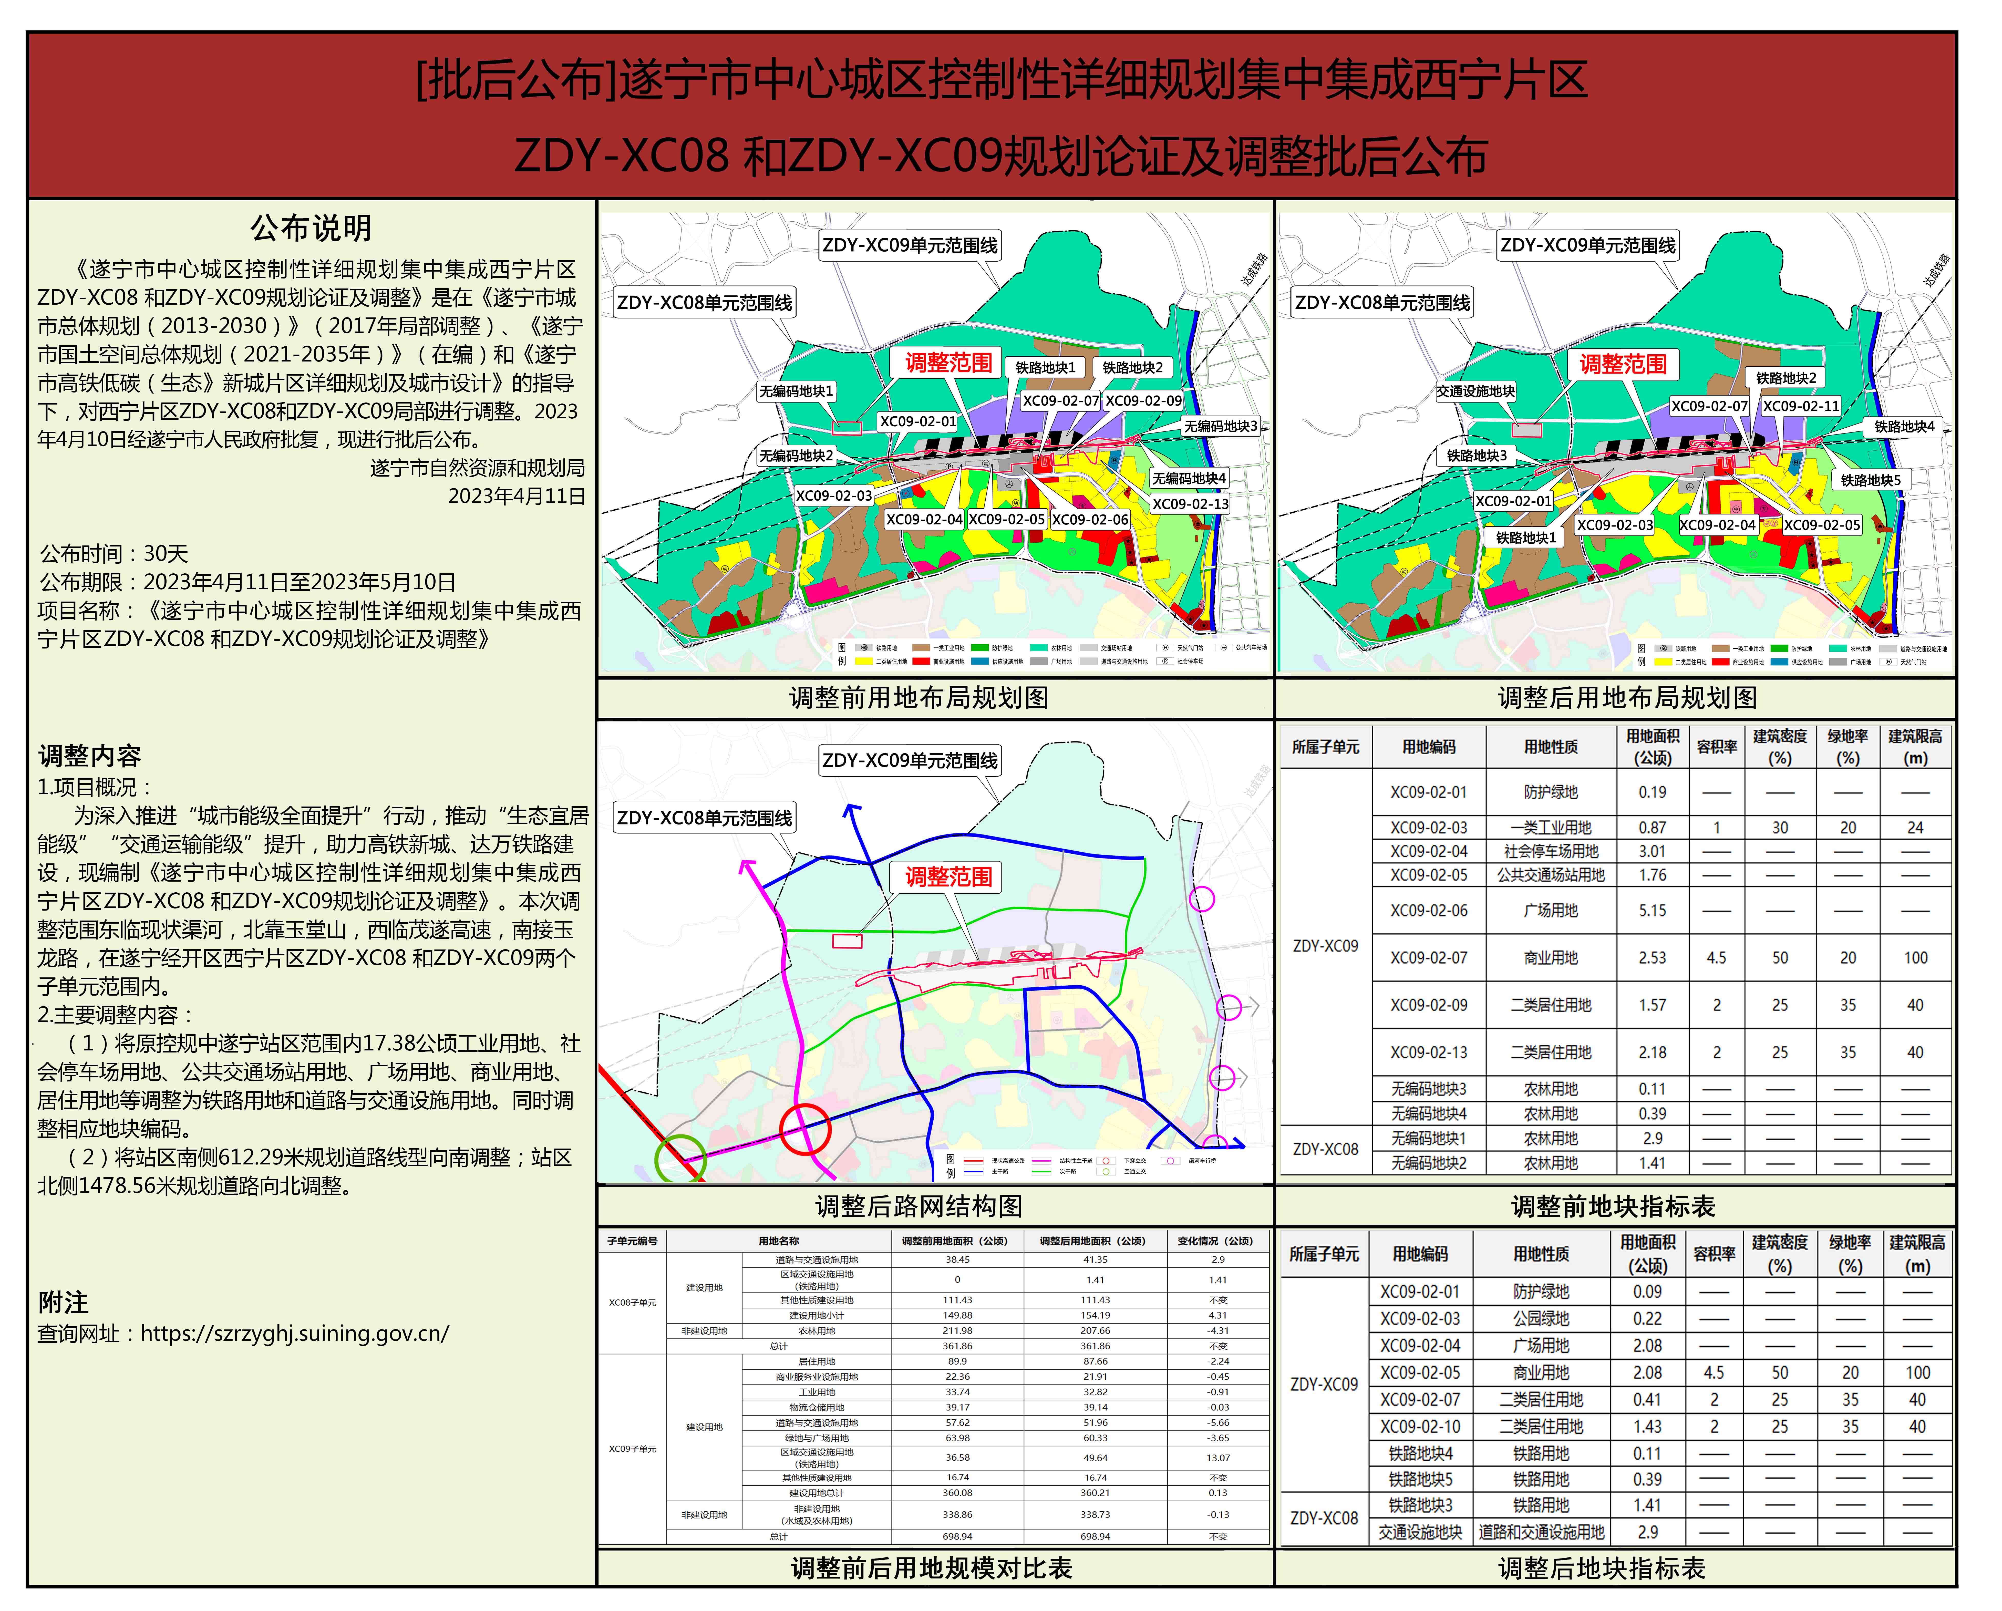Pick the red 商业设施用地 swatch in the pre-adjustment legend
Screen dimensions: 2002x1611
[921, 661]
